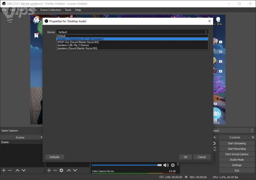Image resolution: width=256 pixels, height=180 pixels.
Task: Click the audio mixer vertical scrollbar
Action: [178, 164]
